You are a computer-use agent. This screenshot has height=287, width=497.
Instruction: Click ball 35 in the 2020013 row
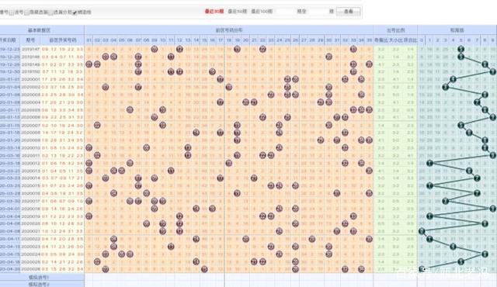(369, 171)
